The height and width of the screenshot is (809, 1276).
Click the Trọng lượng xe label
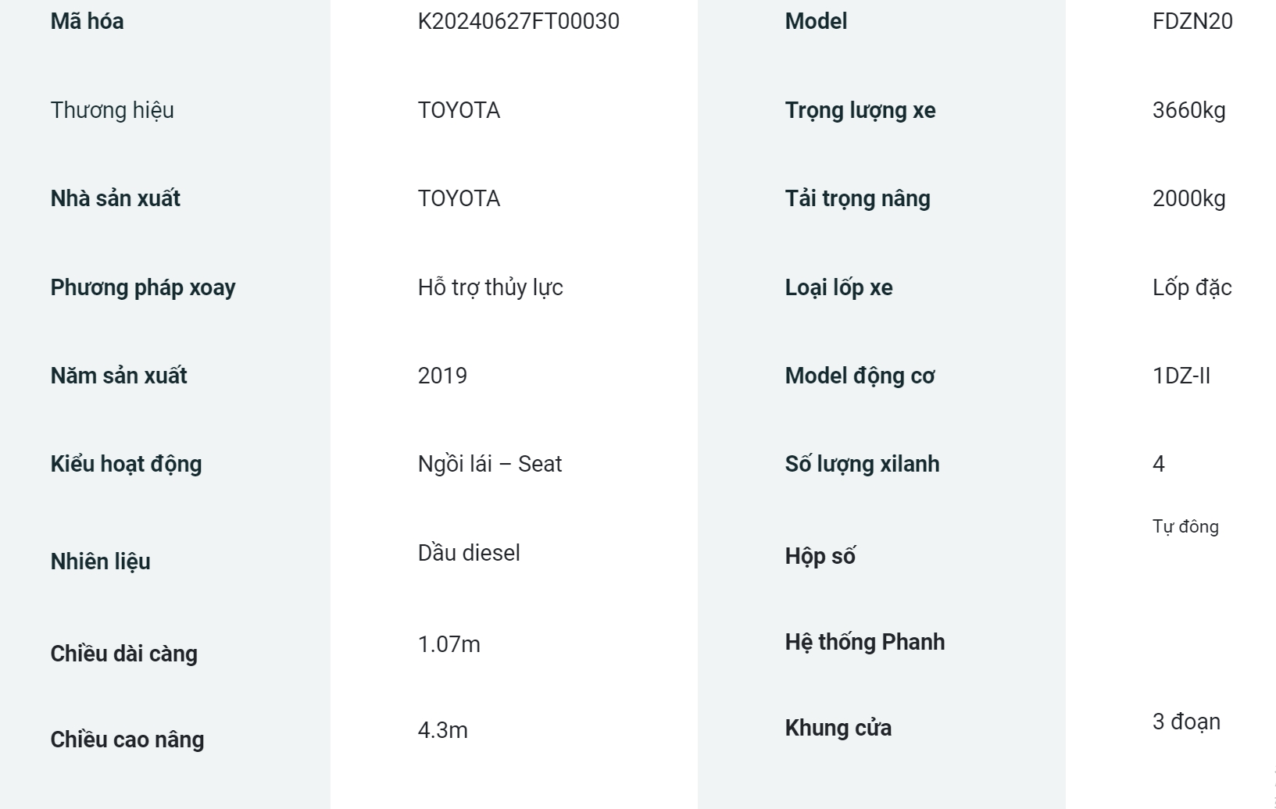(860, 111)
